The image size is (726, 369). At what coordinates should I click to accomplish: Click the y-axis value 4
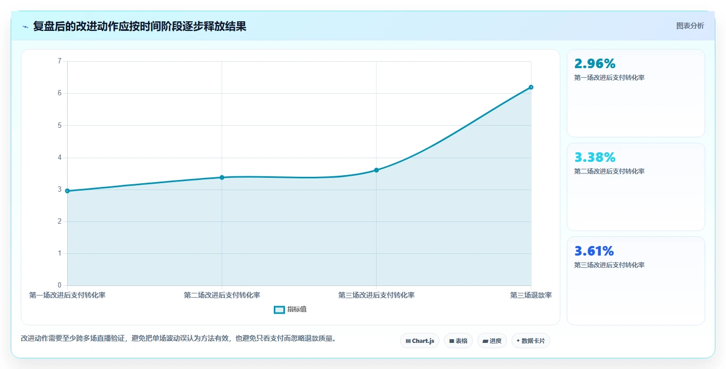coord(60,158)
